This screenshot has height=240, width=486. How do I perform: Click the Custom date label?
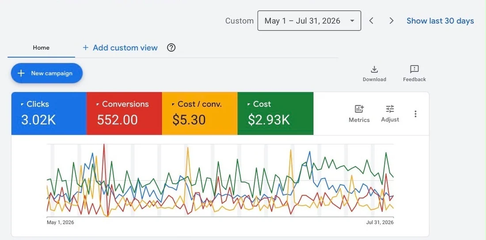[239, 21]
